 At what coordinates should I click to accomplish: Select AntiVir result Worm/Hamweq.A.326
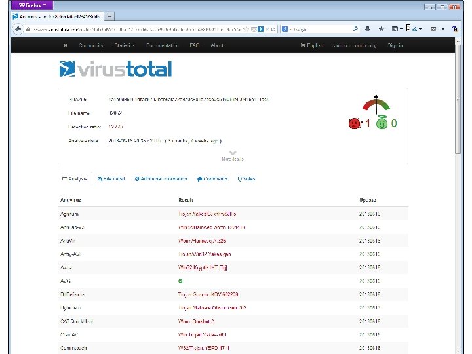(202, 241)
